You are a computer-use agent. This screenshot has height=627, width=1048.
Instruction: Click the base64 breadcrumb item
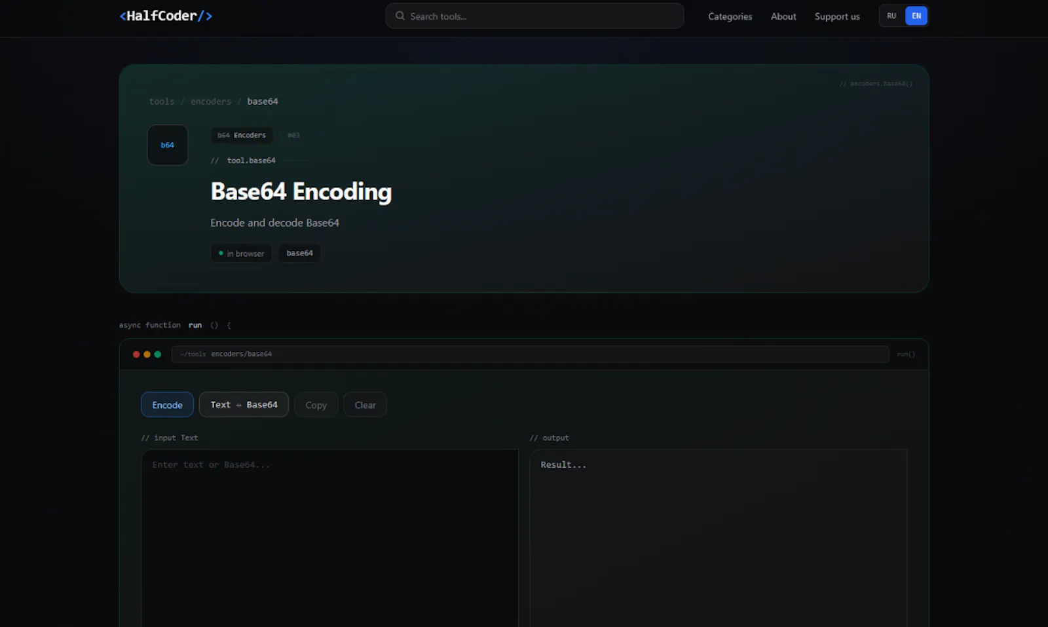tap(263, 102)
